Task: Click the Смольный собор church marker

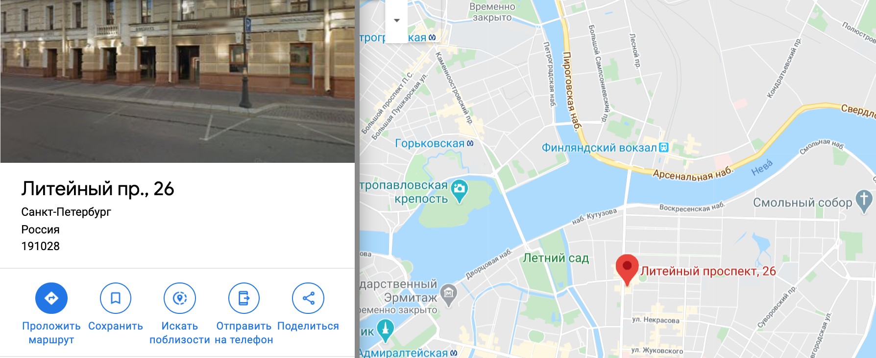Action: coord(864,202)
